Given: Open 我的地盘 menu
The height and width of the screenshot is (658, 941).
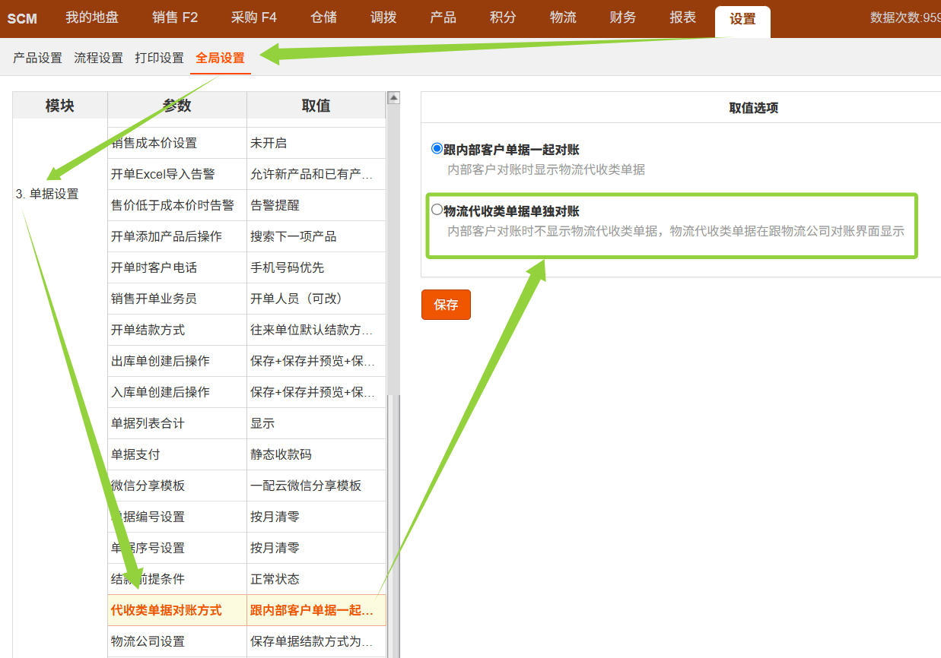Looking at the screenshot, I should click(92, 17).
